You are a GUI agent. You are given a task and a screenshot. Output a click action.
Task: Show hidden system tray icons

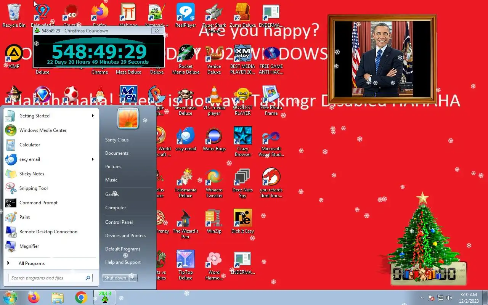click(x=422, y=298)
